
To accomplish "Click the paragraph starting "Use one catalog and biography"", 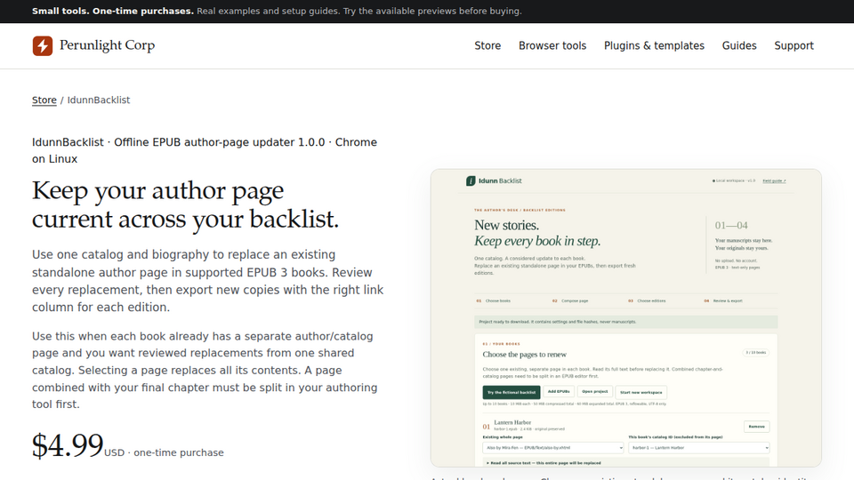I will pyautogui.click(x=208, y=281).
